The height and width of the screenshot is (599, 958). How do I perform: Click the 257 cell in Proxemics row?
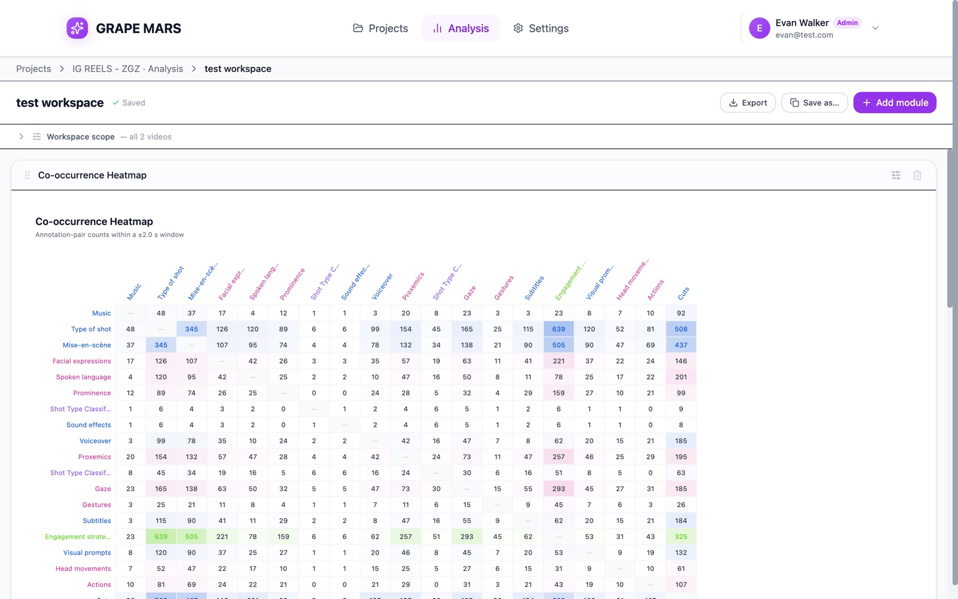[559, 457]
